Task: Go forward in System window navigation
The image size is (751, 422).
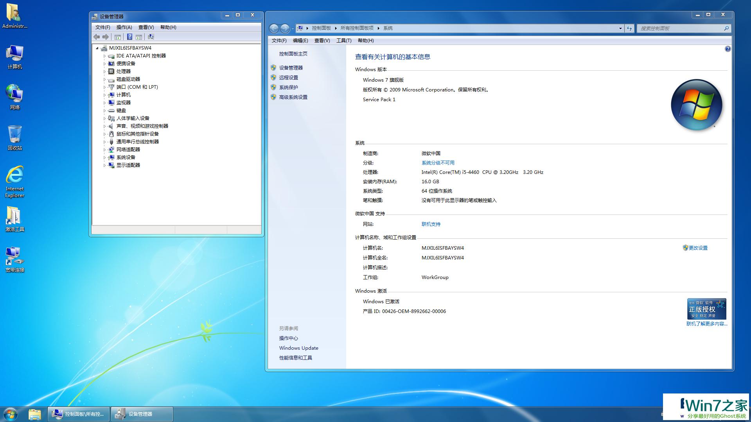Action: (x=285, y=28)
